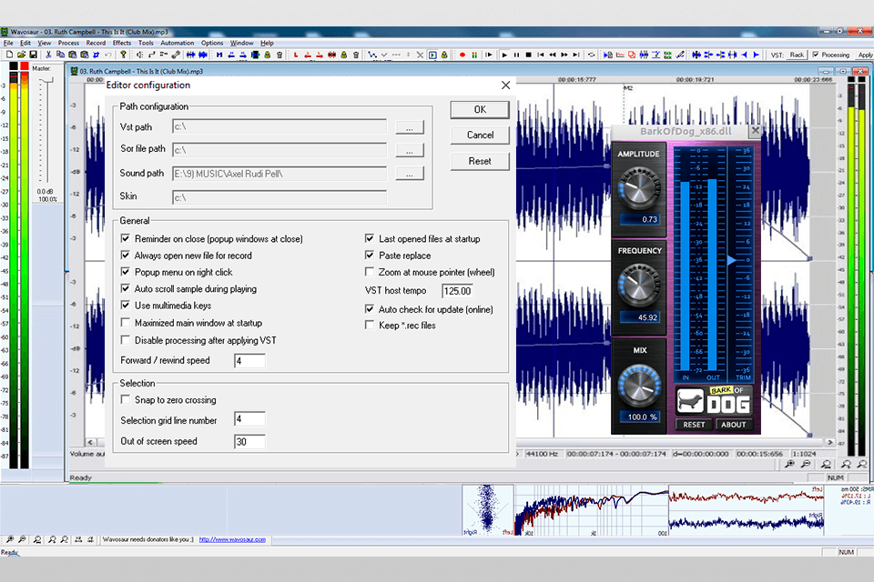The image size is (874, 582).
Task: Click the Bark of Dog AMPLITUDE knob
Action: coord(638,188)
